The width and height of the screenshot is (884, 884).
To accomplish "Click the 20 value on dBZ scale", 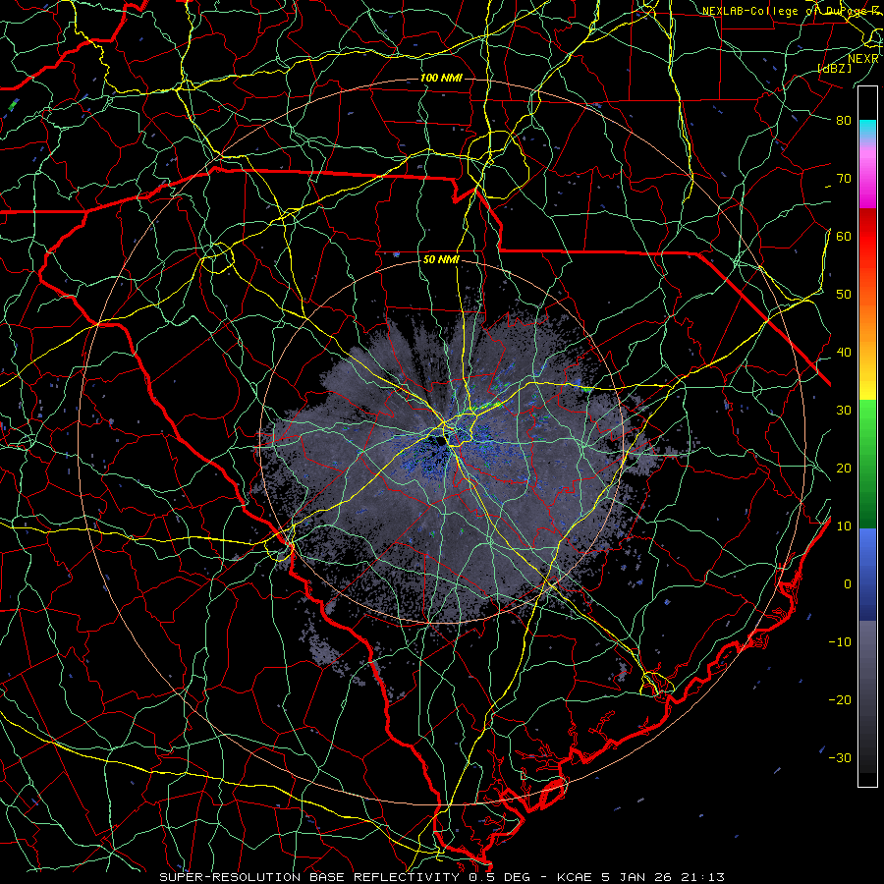I will [x=844, y=468].
